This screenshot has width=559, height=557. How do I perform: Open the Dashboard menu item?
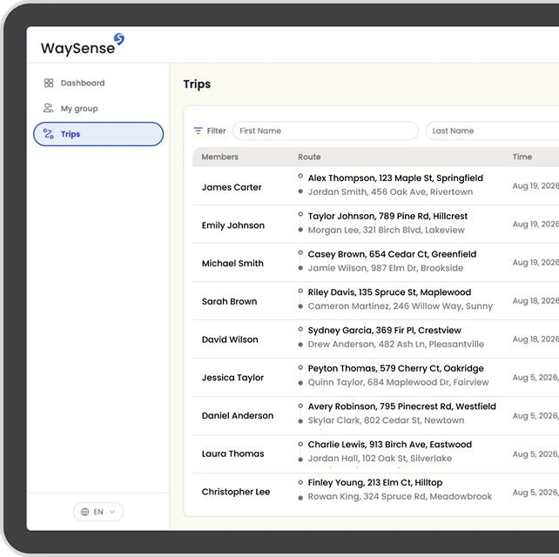98,83
